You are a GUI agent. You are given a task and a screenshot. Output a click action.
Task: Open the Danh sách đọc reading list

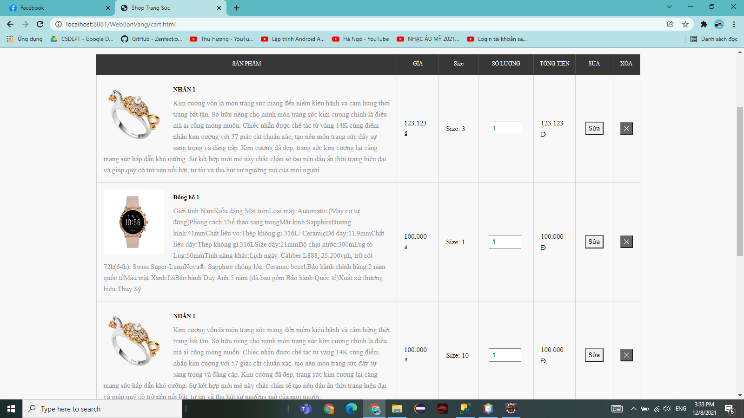pos(714,39)
